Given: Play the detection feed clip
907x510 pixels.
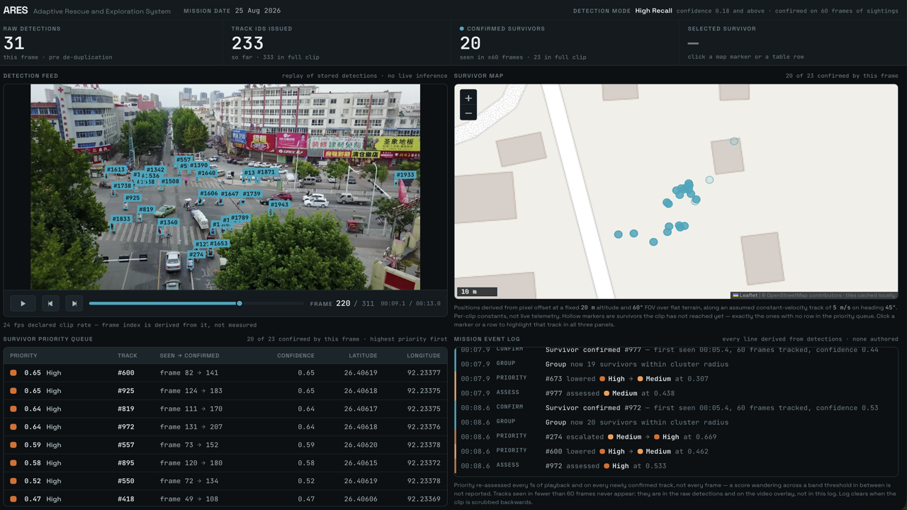Looking at the screenshot, I should [23, 303].
